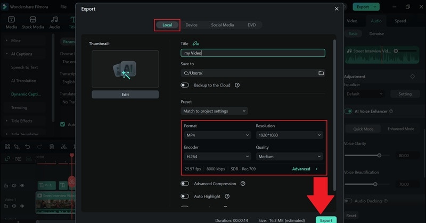
Task: Click the Edit thumbnail button
Action: (125, 95)
